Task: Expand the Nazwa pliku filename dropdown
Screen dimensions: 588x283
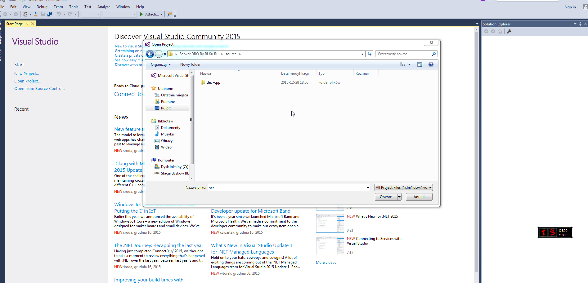Action: (368, 188)
